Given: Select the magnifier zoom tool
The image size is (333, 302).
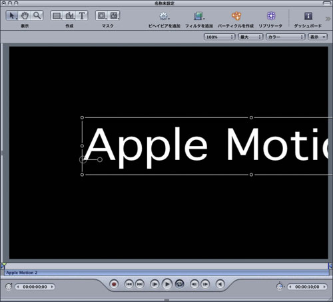Looking at the screenshot, I should click(37, 15).
